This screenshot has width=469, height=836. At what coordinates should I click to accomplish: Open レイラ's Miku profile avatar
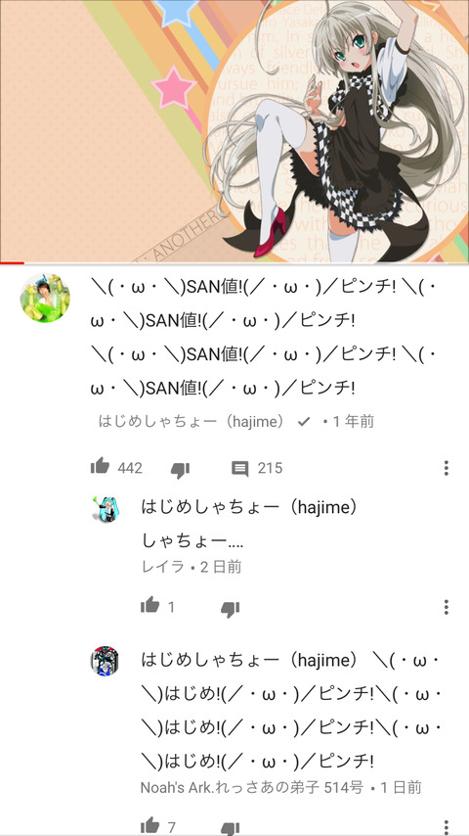click(105, 509)
